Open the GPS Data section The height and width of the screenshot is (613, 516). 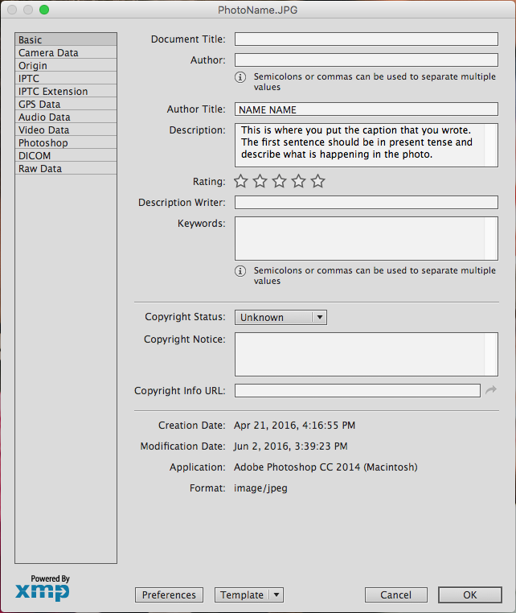39,105
